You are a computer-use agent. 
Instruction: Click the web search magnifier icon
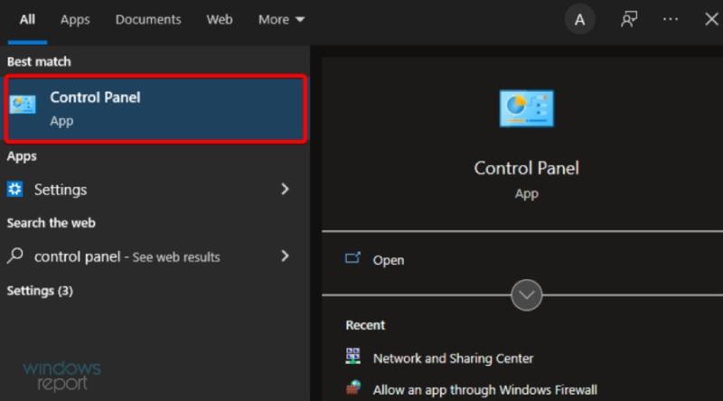click(15, 256)
